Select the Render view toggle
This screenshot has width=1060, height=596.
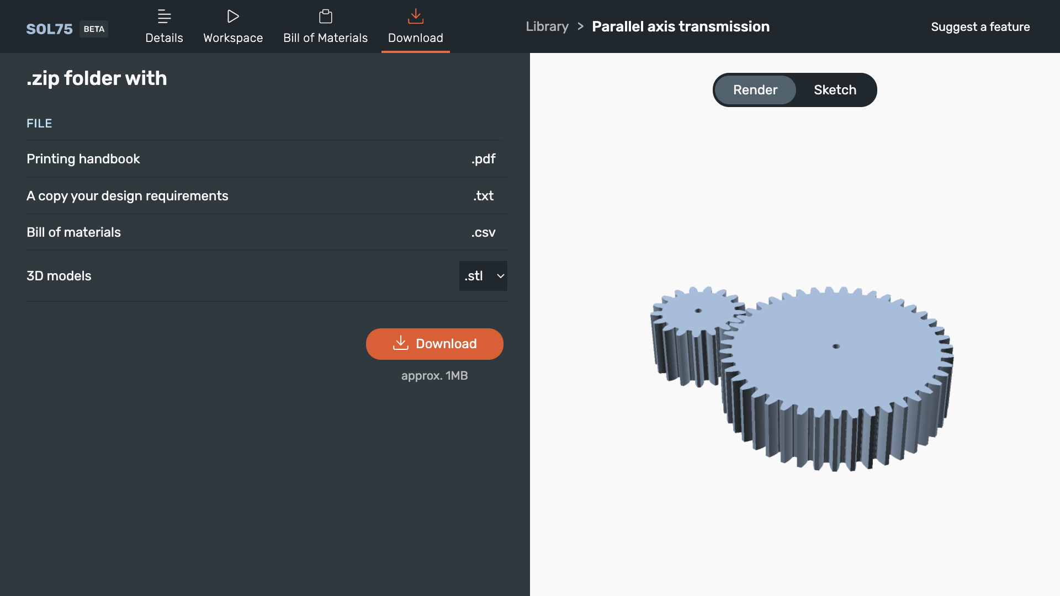click(755, 90)
